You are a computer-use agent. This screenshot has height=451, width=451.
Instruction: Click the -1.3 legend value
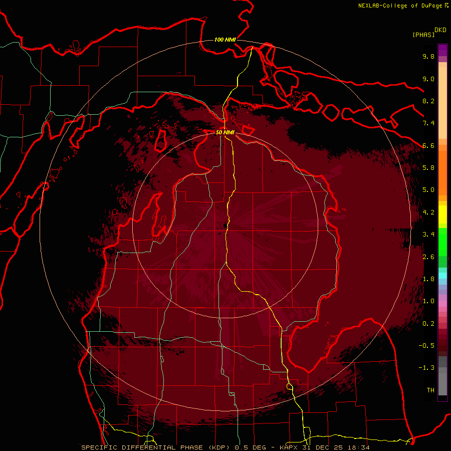(x=426, y=368)
